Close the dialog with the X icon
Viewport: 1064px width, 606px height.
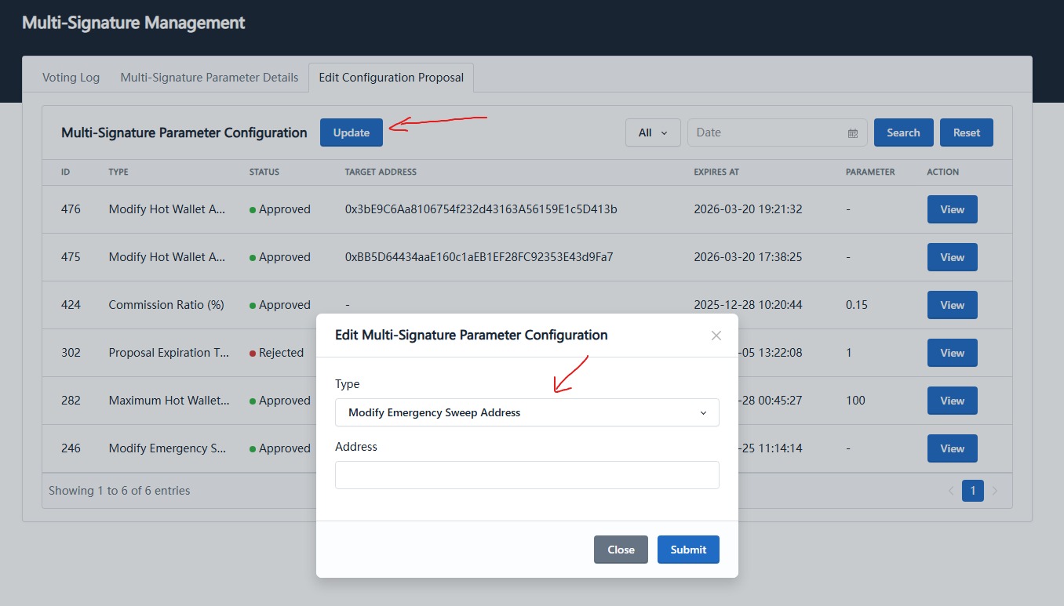click(x=716, y=336)
